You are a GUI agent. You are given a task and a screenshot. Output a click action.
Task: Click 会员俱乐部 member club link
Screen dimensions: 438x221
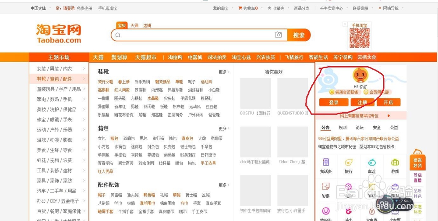[x=378, y=92]
